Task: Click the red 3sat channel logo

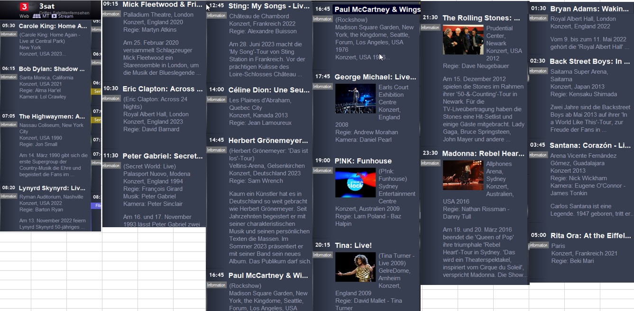Action: (x=24, y=7)
